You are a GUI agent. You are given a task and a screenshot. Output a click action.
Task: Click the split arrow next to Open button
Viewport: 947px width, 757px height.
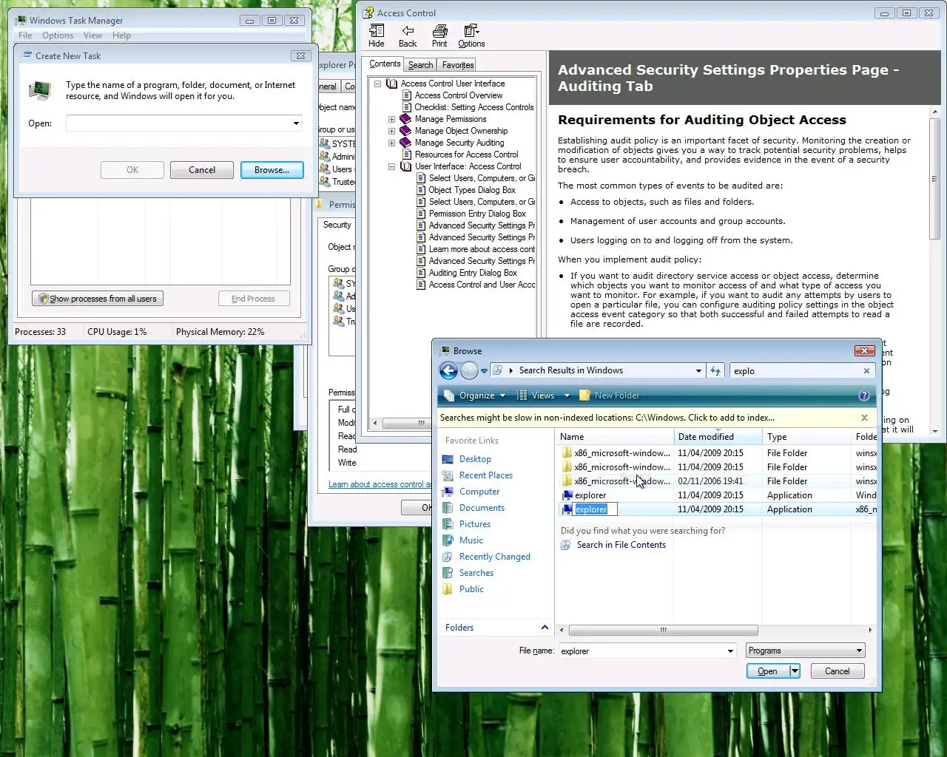795,671
